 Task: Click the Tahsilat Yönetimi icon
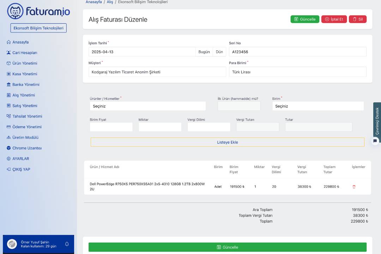(8, 116)
